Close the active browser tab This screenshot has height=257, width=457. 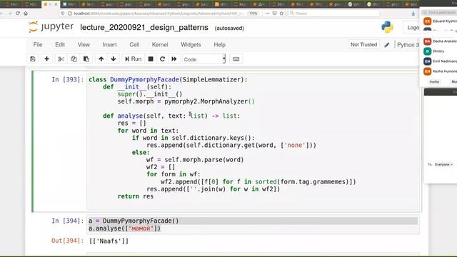coord(56,4)
